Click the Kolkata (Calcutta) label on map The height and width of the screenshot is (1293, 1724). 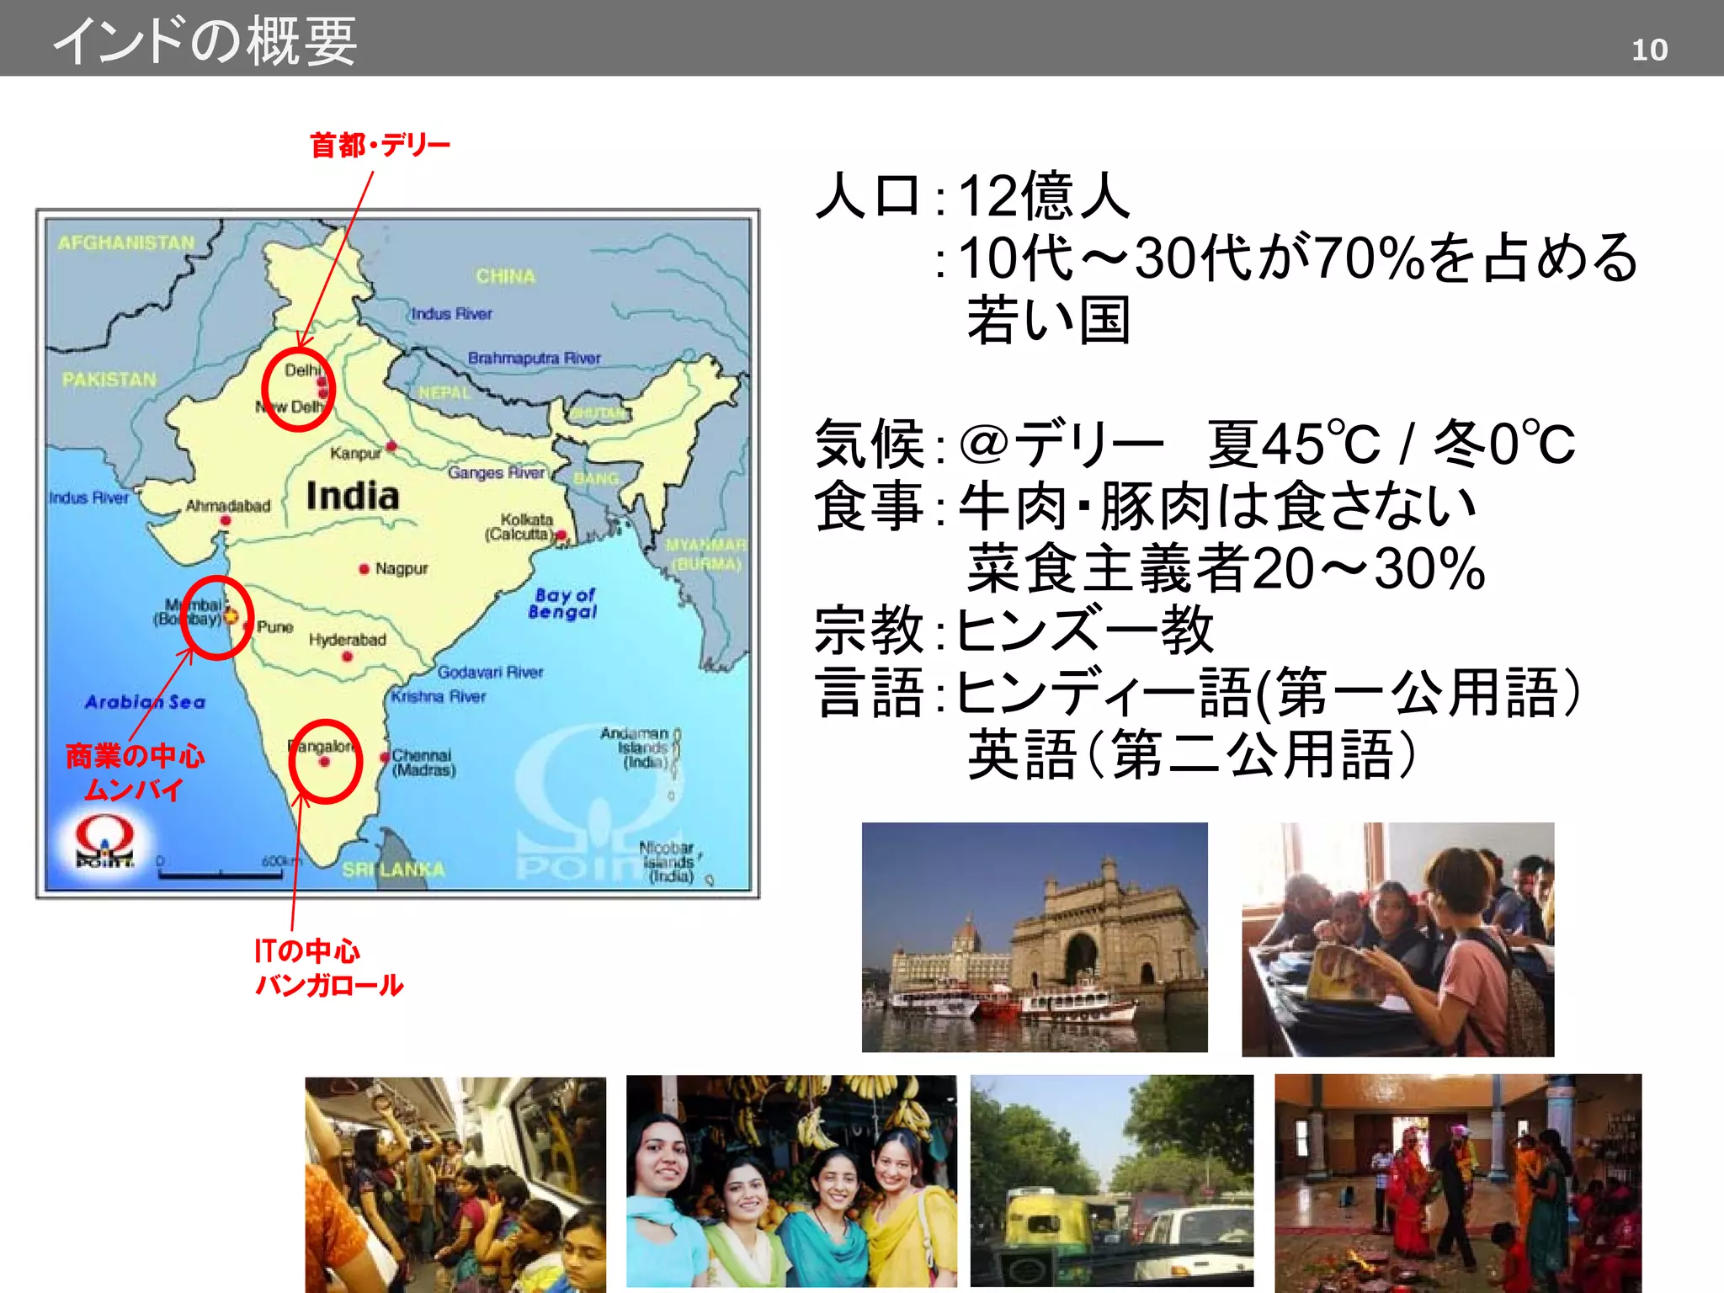(520, 527)
